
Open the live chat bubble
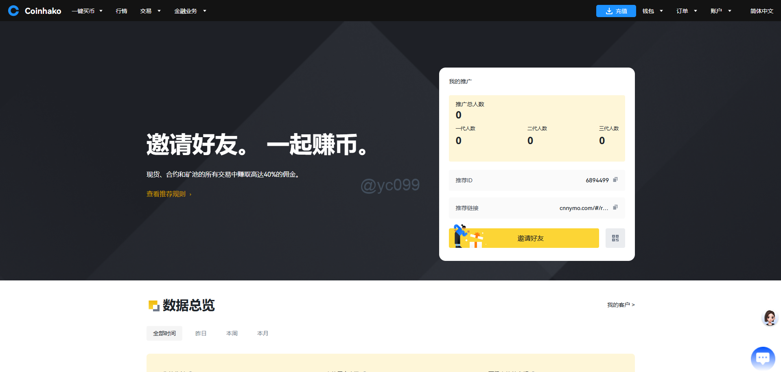(762, 358)
